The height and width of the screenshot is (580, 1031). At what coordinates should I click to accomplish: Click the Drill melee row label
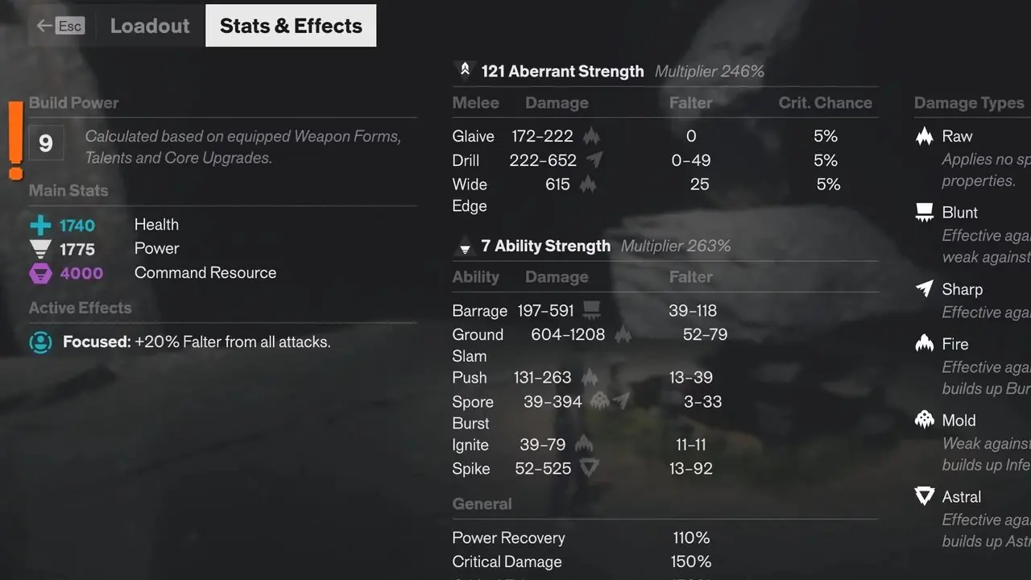[x=466, y=160]
